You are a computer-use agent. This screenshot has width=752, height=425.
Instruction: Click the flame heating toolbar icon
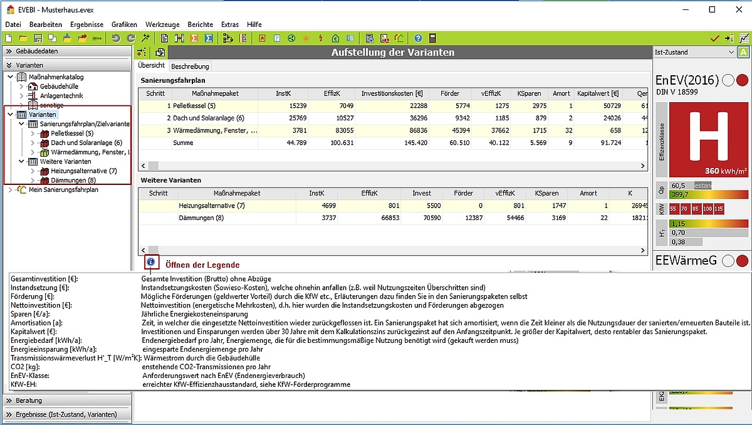(262, 38)
